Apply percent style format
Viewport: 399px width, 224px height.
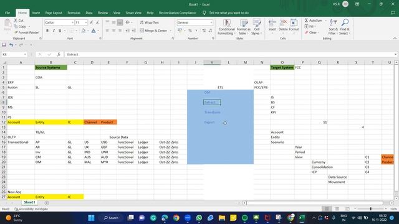[x=190, y=30]
